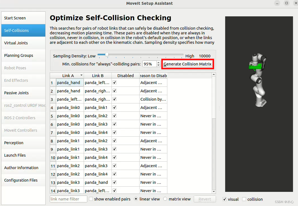Increase the min collisions percentage spinner
This screenshot has height=206, width=298.
pyautogui.click(x=158, y=62)
